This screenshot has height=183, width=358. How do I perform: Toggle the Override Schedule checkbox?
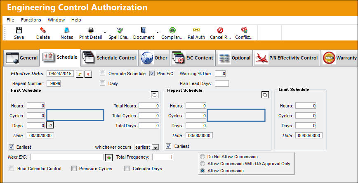103,74
